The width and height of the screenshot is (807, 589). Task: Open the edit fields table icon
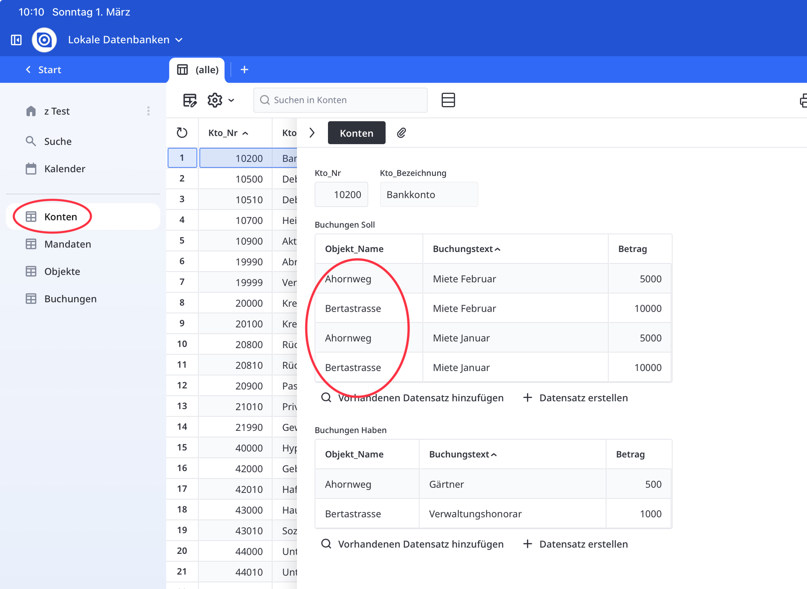coord(190,100)
